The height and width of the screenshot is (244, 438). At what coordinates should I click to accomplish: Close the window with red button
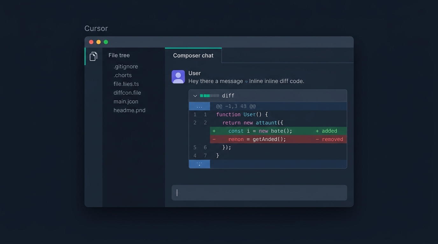(x=91, y=42)
